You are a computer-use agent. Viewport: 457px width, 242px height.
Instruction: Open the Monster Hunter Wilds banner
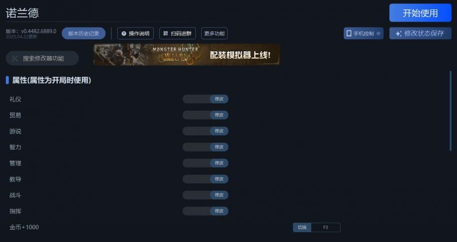click(186, 55)
